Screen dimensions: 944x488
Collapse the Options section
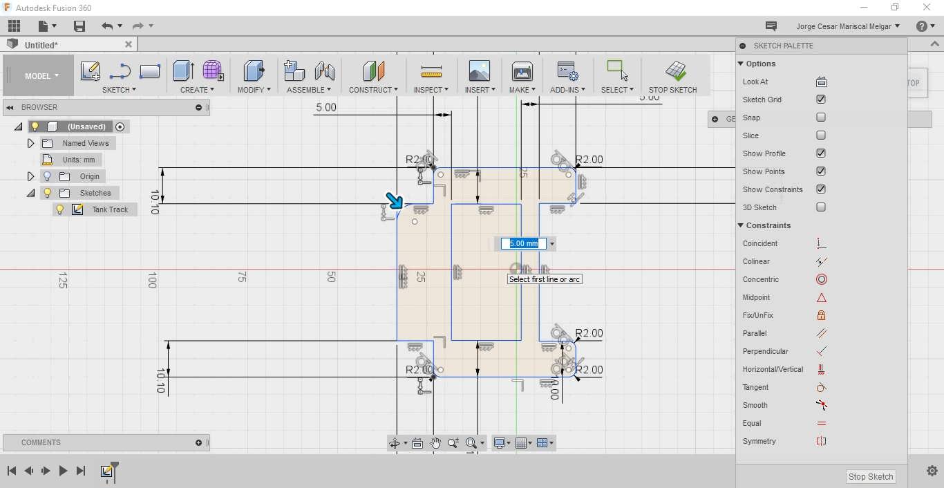click(741, 64)
